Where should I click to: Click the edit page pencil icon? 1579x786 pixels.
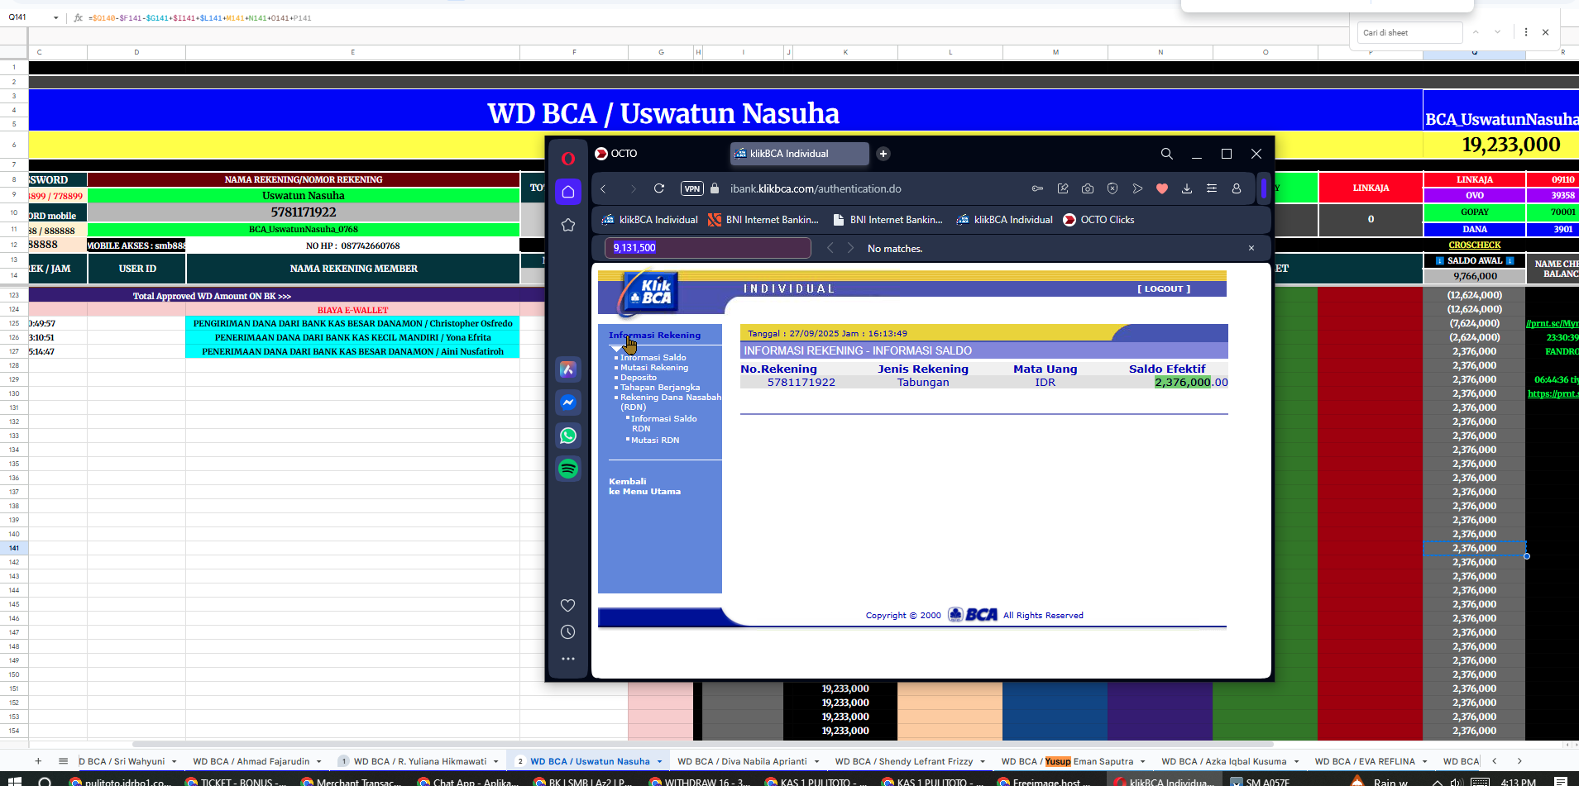pos(1063,188)
